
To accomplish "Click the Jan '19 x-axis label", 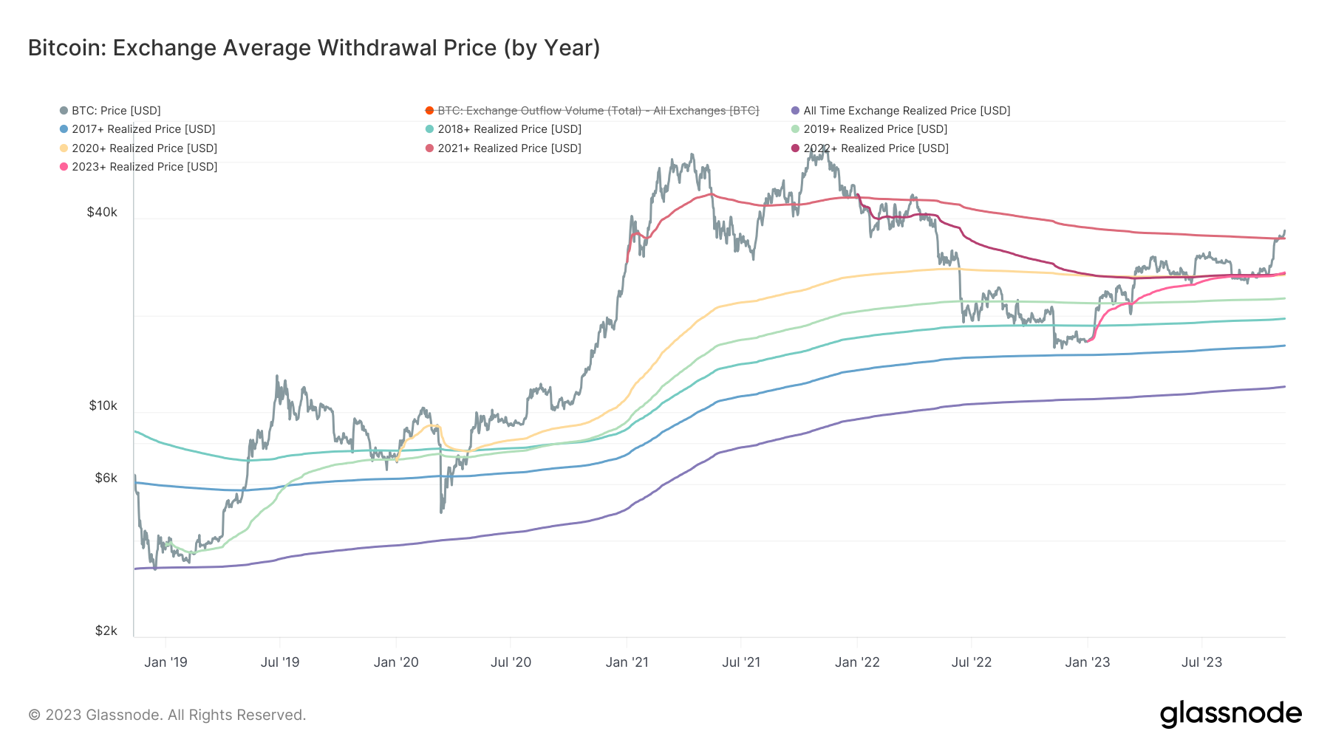I will [x=166, y=662].
